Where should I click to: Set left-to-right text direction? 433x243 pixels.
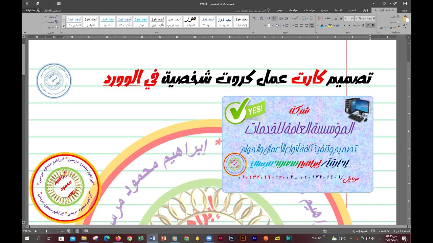pos(269,19)
